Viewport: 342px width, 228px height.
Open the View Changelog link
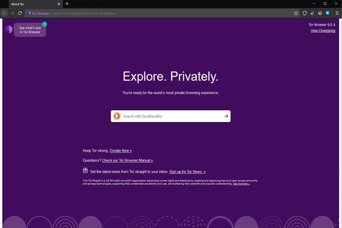tap(323, 31)
